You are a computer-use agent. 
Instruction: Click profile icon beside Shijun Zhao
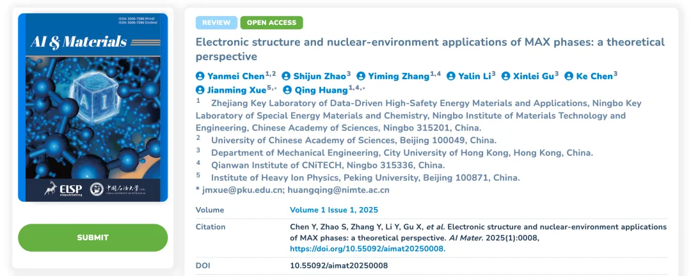click(x=286, y=76)
